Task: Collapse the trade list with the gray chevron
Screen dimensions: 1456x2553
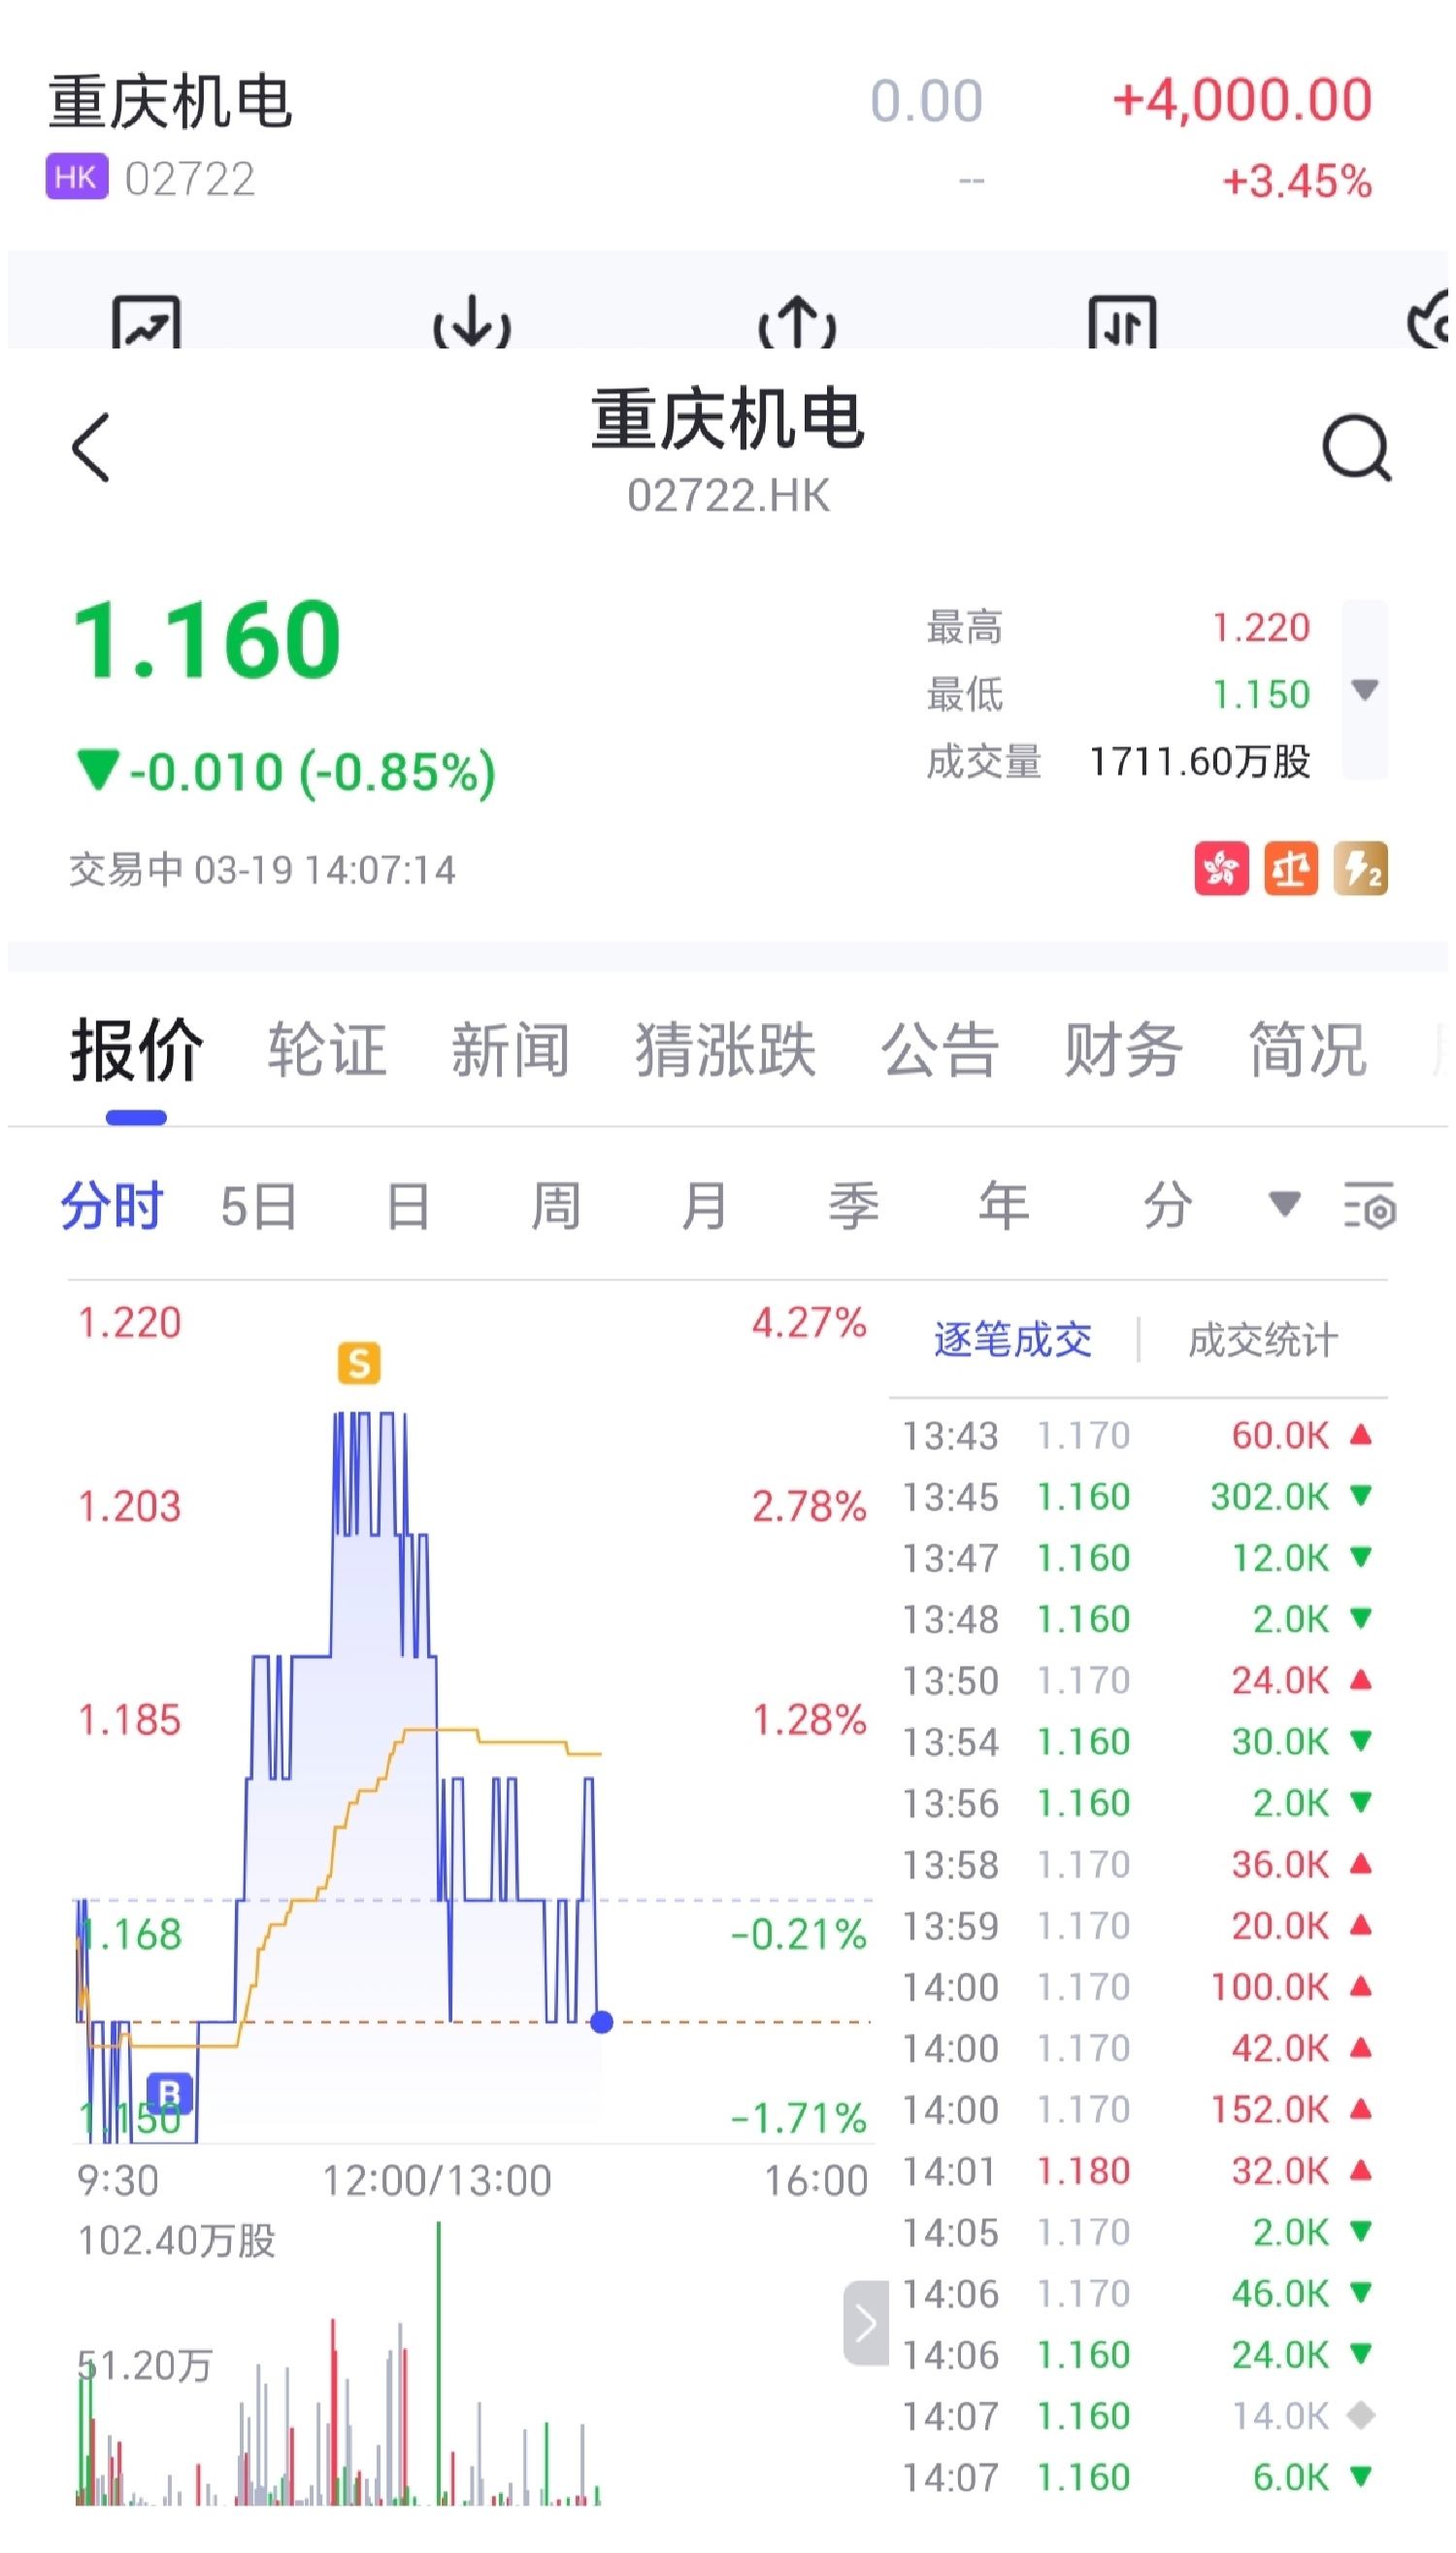Action: click(866, 2322)
